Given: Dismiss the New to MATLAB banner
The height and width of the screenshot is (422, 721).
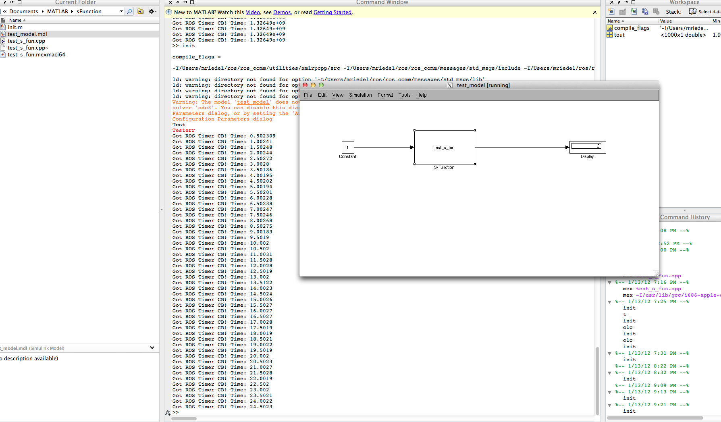Looking at the screenshot, I should point(594,12).
